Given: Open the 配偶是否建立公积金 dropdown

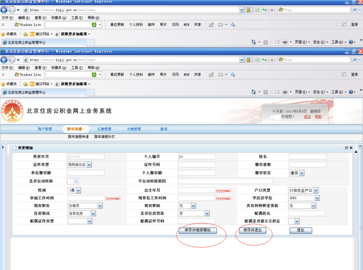Looking at the screenshot, I should (x=297, y=221).
